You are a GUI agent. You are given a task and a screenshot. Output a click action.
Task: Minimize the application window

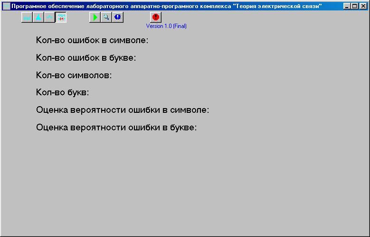(x=347, y=6)
